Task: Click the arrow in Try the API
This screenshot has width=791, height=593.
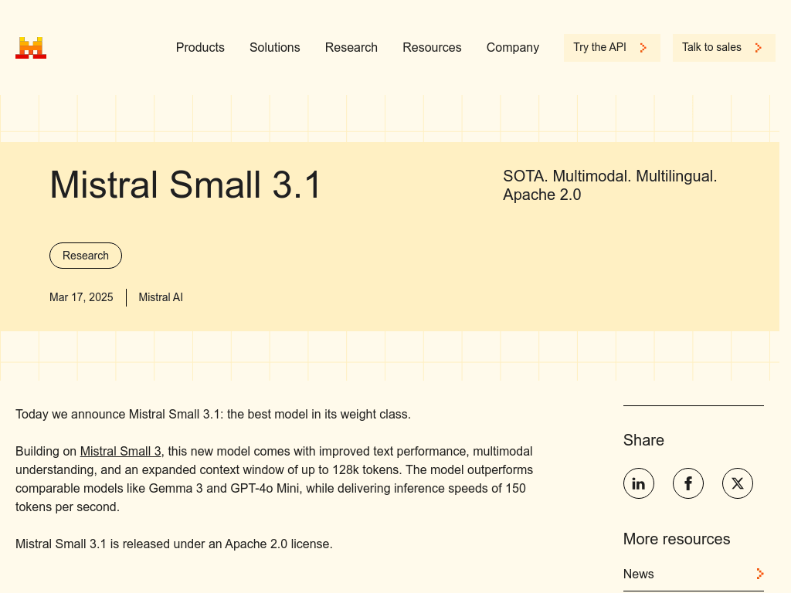Action: [x=643, y=48]
